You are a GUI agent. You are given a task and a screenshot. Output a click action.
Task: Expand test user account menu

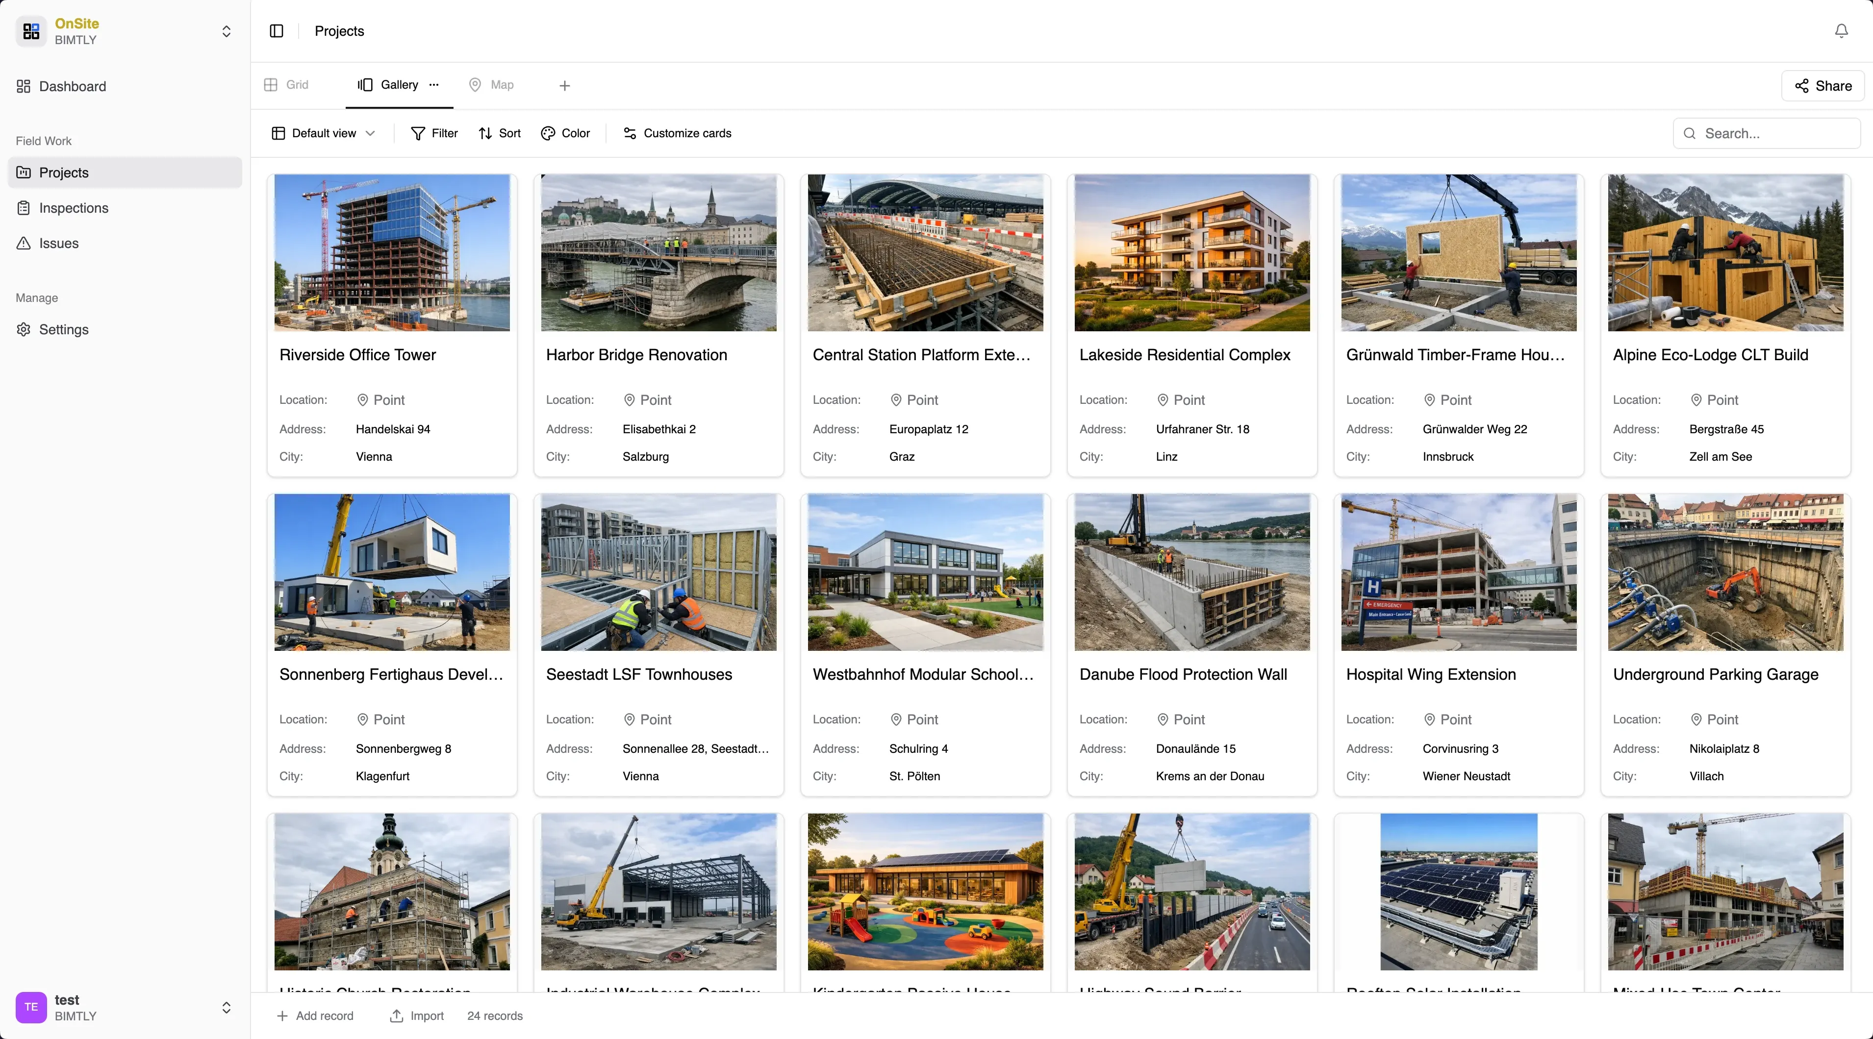click(226, 1008)
